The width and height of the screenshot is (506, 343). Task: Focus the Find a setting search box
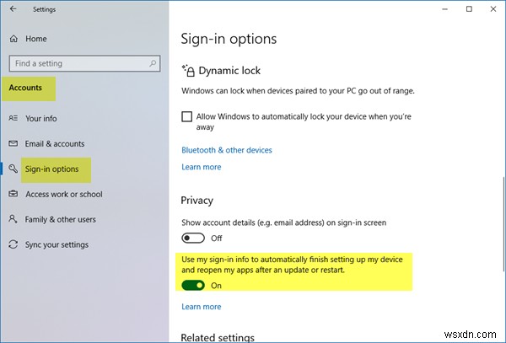click(x=84, y=63)
